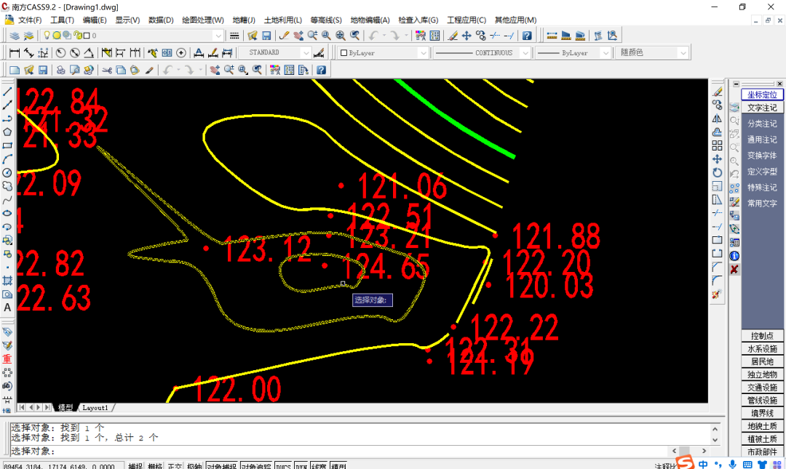Click the blue info icon in right toolbar
This screenshot has width=786, height=469.
tap(734, 256)
